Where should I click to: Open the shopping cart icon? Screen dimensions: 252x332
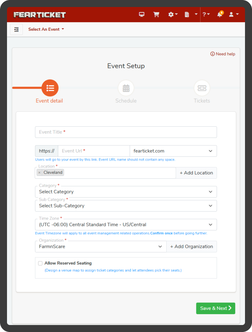tap(156, 15)
